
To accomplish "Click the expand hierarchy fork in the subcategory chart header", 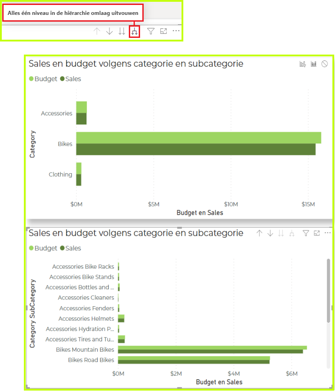I will (292, 234).
